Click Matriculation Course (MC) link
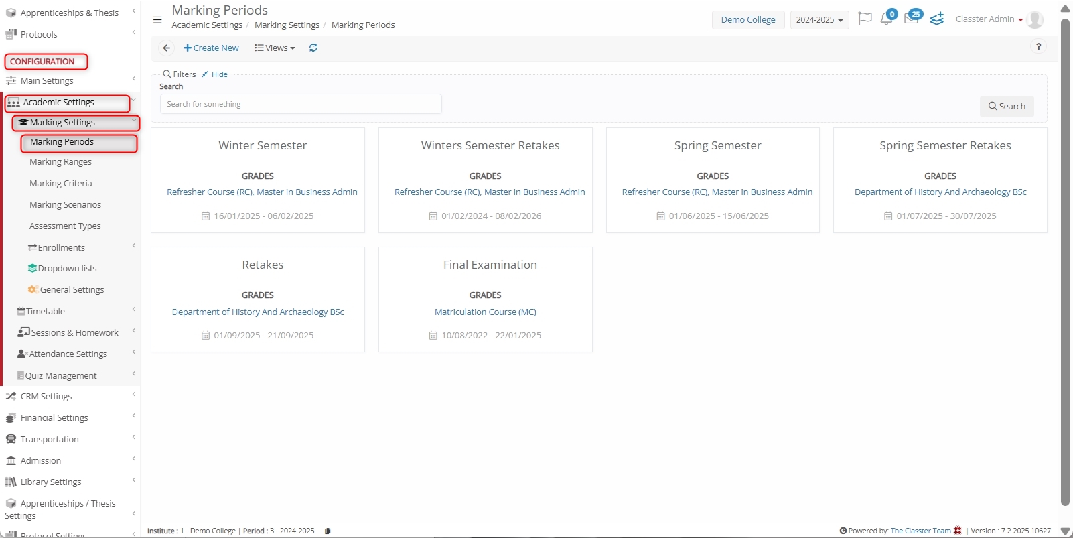This screenshot has width=1073, height=538. [x=486, y=312]
